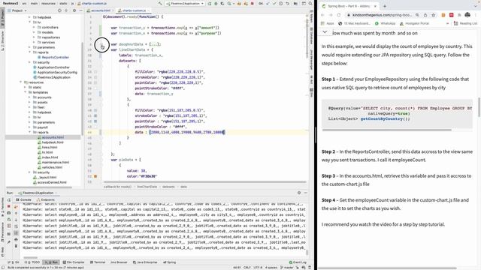The width and height of the screenshot is (481, 270).
Task: Open the Terminal tool window tab
Action: click(98, 262)
